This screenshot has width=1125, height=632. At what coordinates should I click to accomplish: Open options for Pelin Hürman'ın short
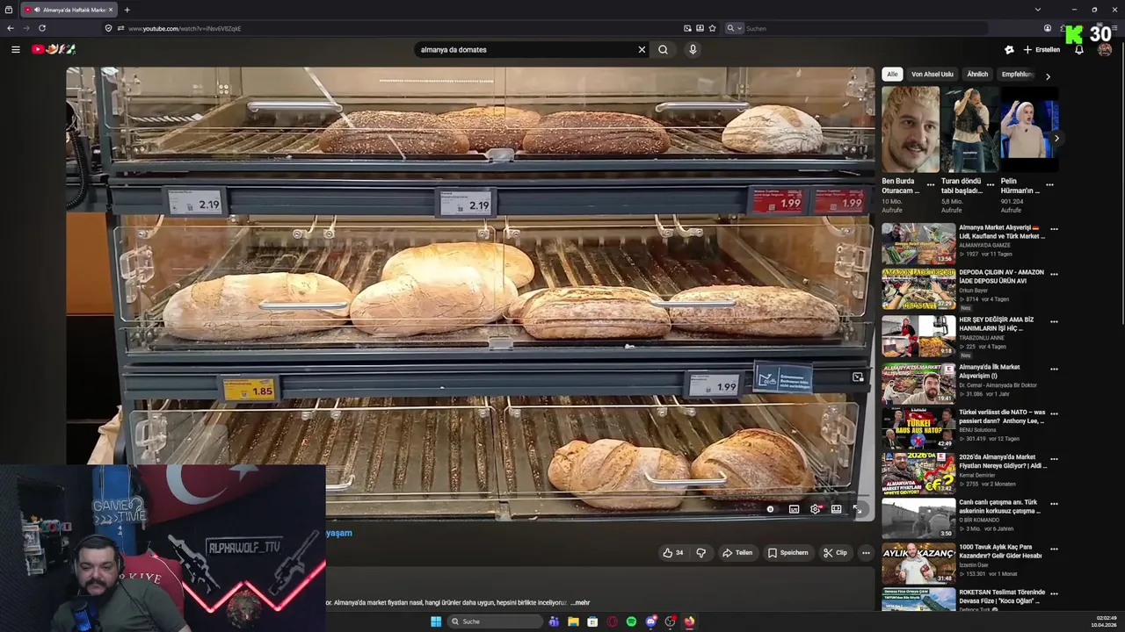[1049, 185]
